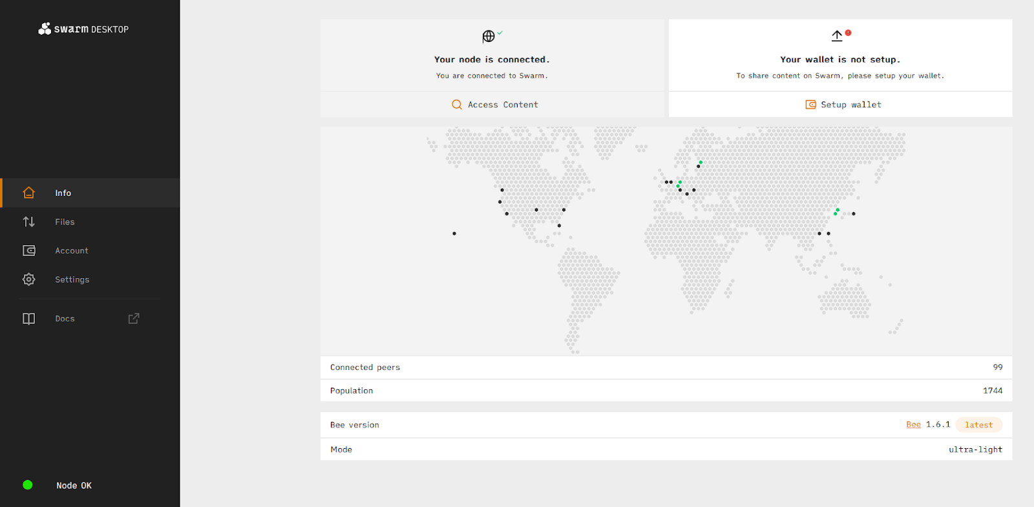Click the latest version badge
This screenshot has width=1034, height=507.
click(x=978, y=425)
